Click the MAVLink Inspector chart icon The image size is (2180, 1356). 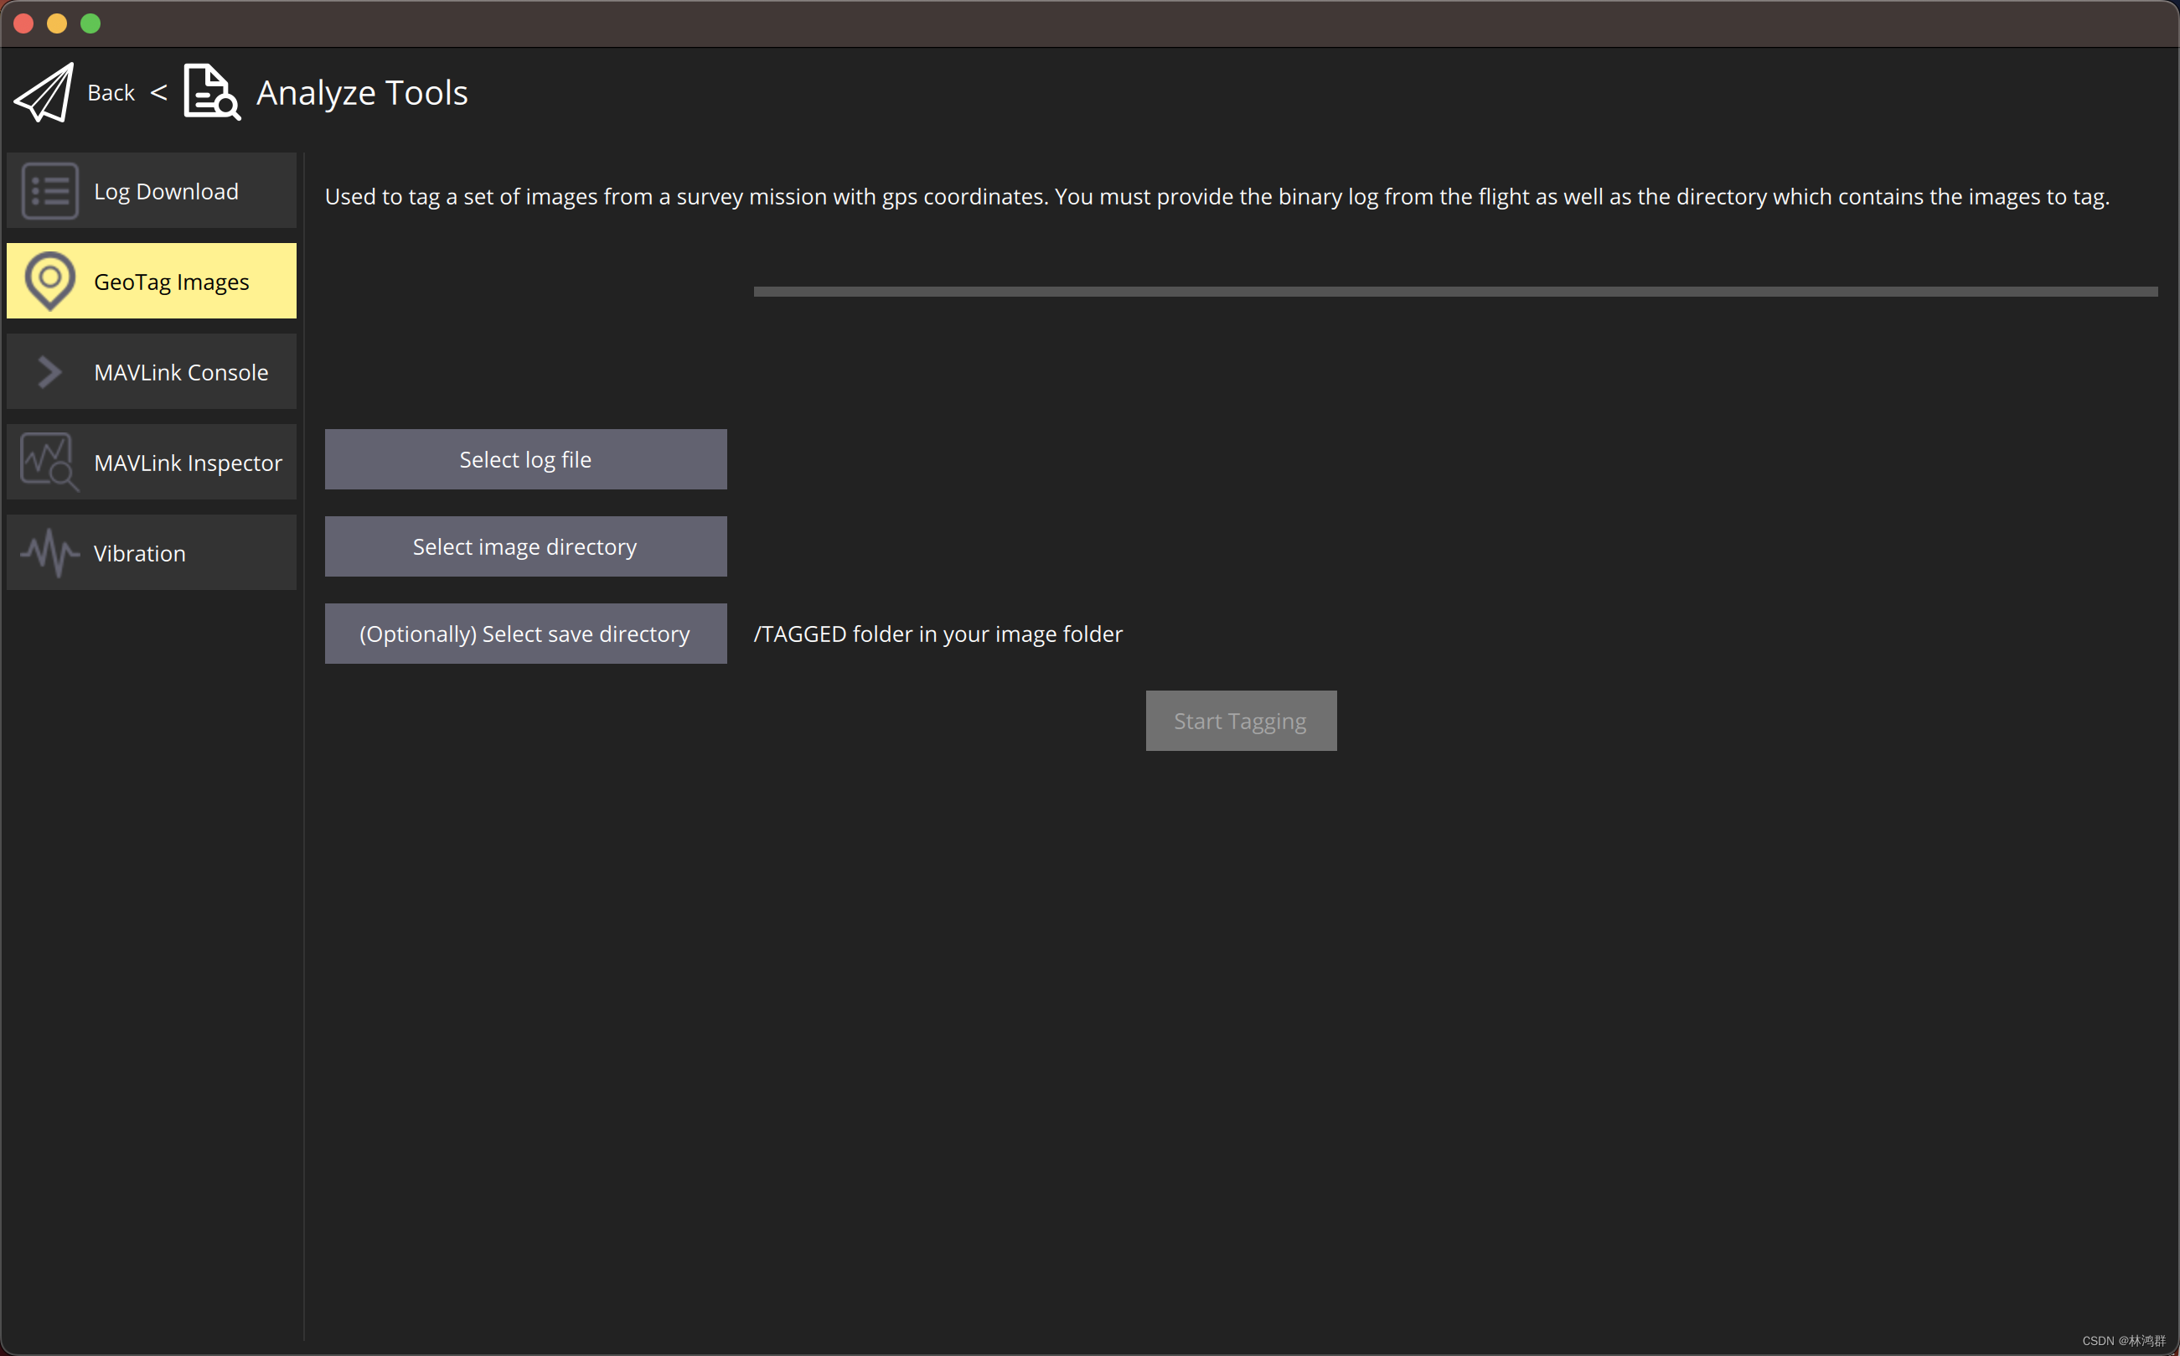49,462
